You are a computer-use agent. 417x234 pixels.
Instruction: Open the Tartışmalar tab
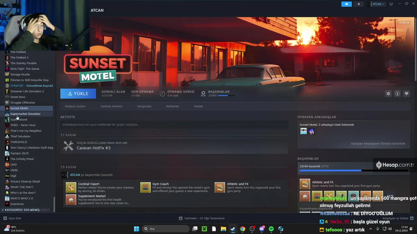click(144, 106)
